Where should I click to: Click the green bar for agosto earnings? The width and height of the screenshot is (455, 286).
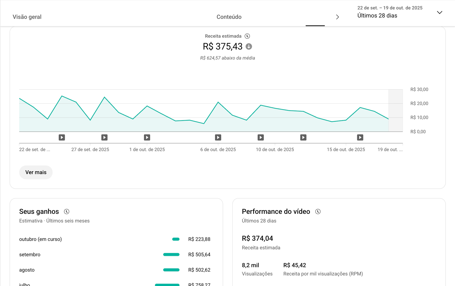tap(171, 270)
